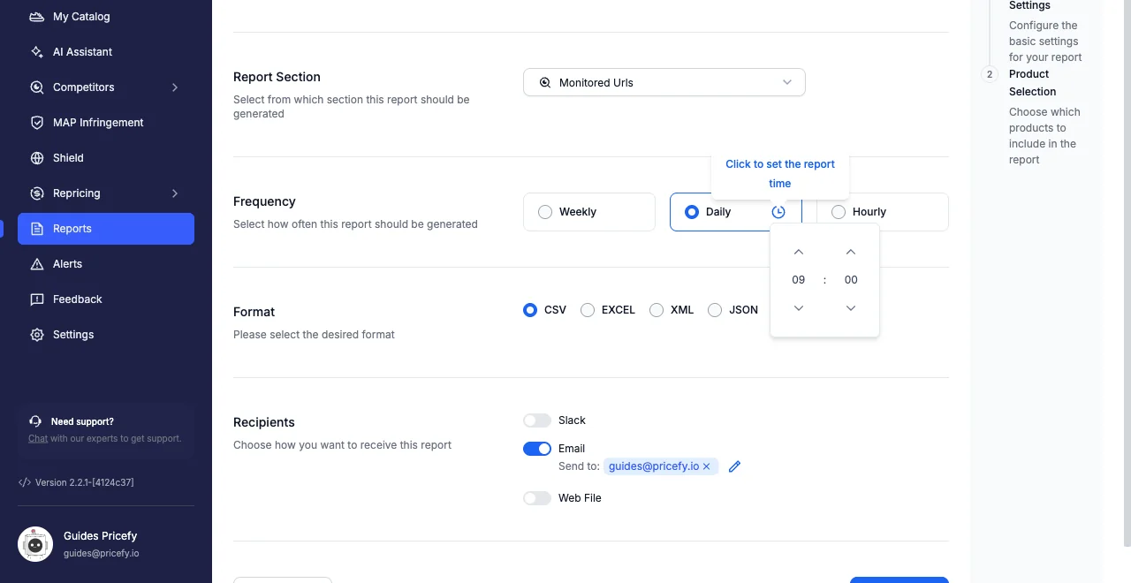1131x583 pixels.
Task: Increase the hour value
Action: (799, 252)
